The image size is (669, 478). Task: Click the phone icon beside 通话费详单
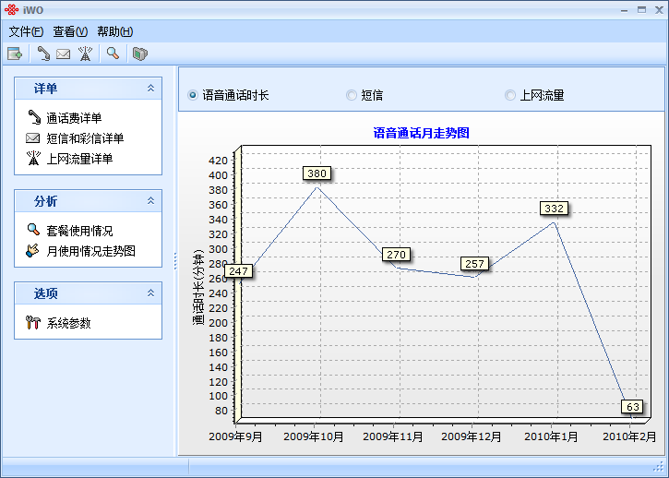click(34, 117)
